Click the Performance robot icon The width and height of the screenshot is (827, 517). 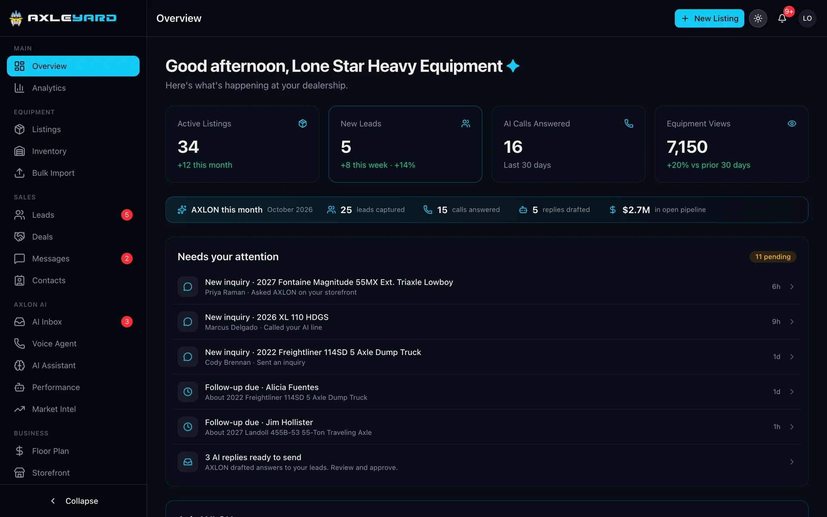point(19,387)
